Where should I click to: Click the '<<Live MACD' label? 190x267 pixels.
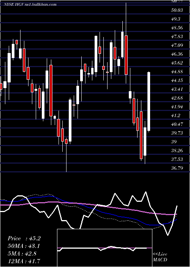(x=160, y=257)
